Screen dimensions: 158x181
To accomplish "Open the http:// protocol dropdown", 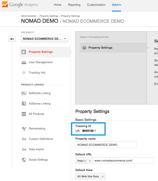I will coord(84,161).
